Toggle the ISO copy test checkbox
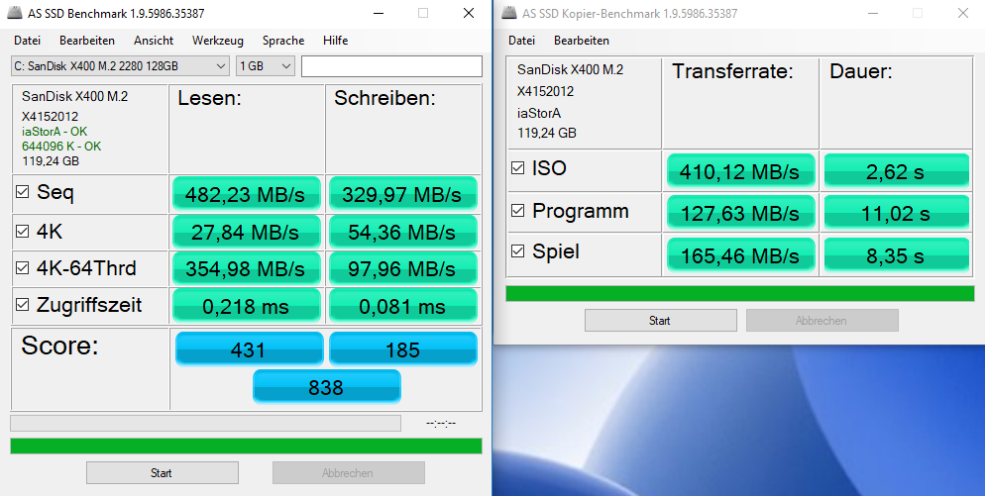 (x=517, y=168)
